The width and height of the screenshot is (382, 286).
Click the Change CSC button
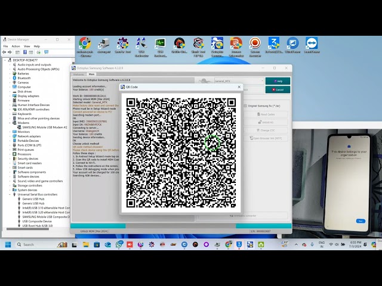tap(266, 130)
